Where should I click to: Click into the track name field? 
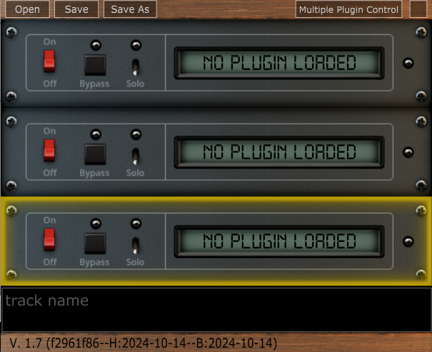click(x=216, y=310)
